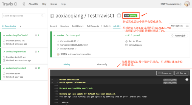Open the Commit 0e85c73 link
Image resolution: width=192 pixels, height=105 pixels.
tap(68, 41)
